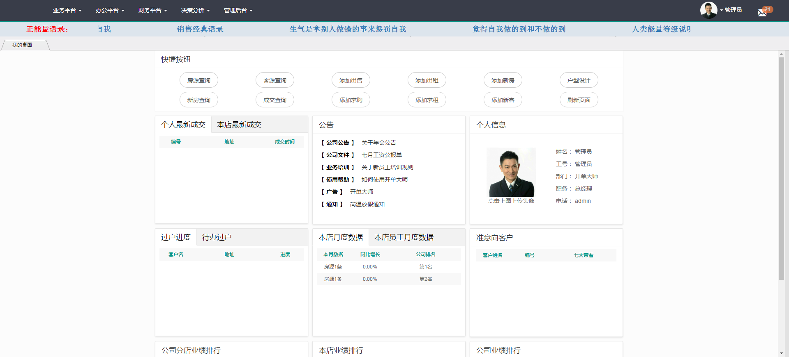
Task: Open the 关于年会公告 announcement
Action: coord(378,143)
